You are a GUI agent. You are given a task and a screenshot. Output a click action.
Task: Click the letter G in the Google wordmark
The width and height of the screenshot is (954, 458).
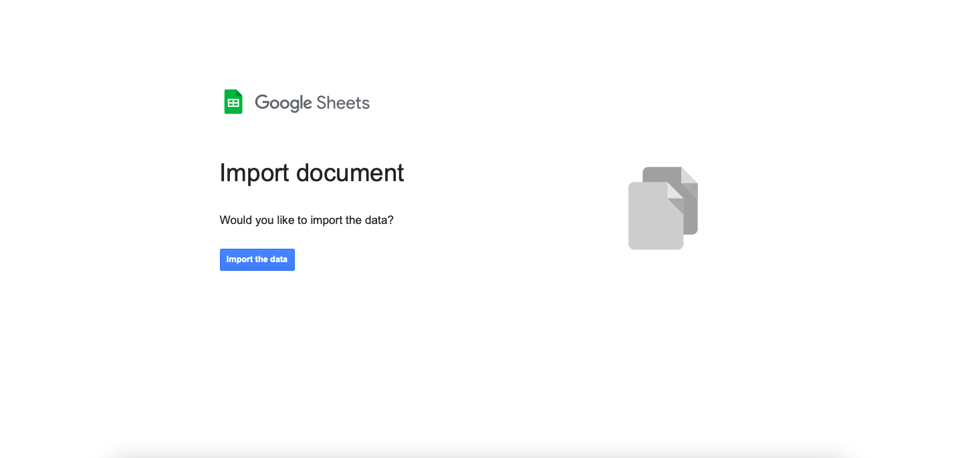(261, 102)
